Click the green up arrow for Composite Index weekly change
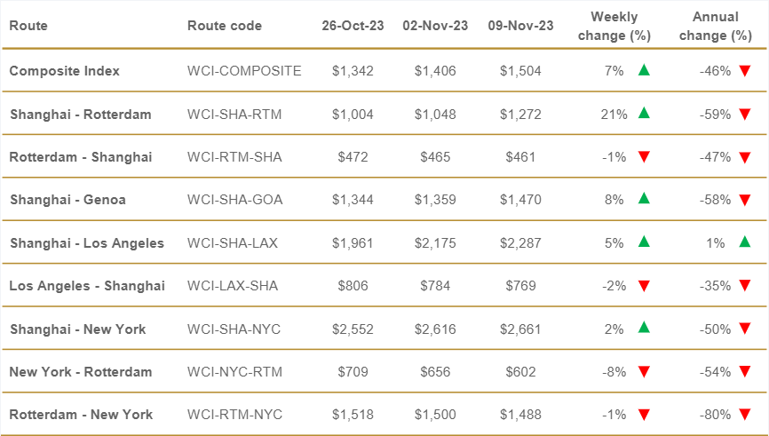 pyautogui.click(x=645, y=70)
